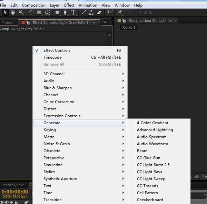Activate the Puppet Pin tool
207x204 pixels.
(120, 12)
